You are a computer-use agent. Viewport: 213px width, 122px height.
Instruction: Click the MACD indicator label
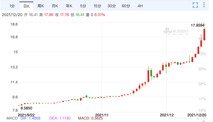[12, 118]
